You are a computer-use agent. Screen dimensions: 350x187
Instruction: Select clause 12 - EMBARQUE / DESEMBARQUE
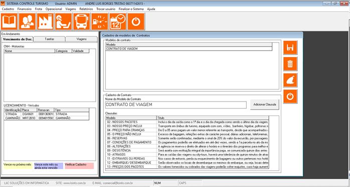click(187, 162)
